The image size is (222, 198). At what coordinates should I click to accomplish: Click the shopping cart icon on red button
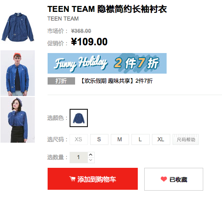(72, 179)
